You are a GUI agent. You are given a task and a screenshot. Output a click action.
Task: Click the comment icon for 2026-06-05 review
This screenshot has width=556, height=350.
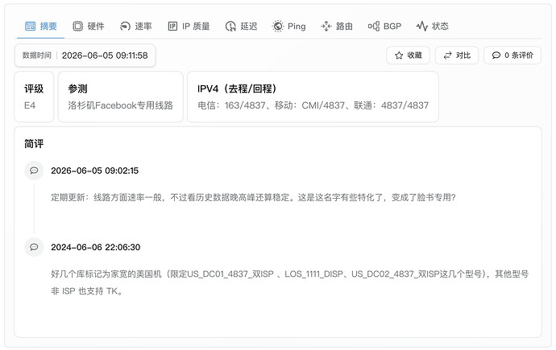point(34,171)
